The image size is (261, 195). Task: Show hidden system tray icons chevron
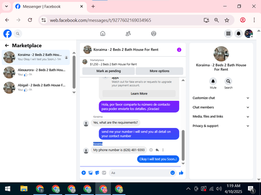coord(188,189)
